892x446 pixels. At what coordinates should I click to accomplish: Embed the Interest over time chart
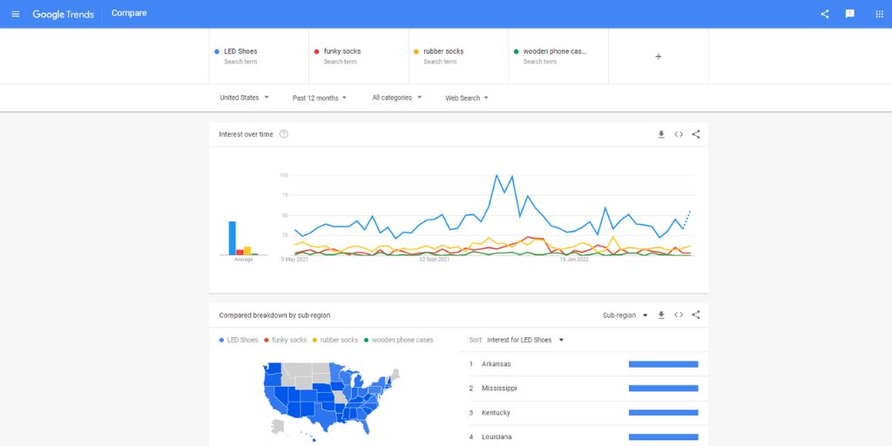679,134
